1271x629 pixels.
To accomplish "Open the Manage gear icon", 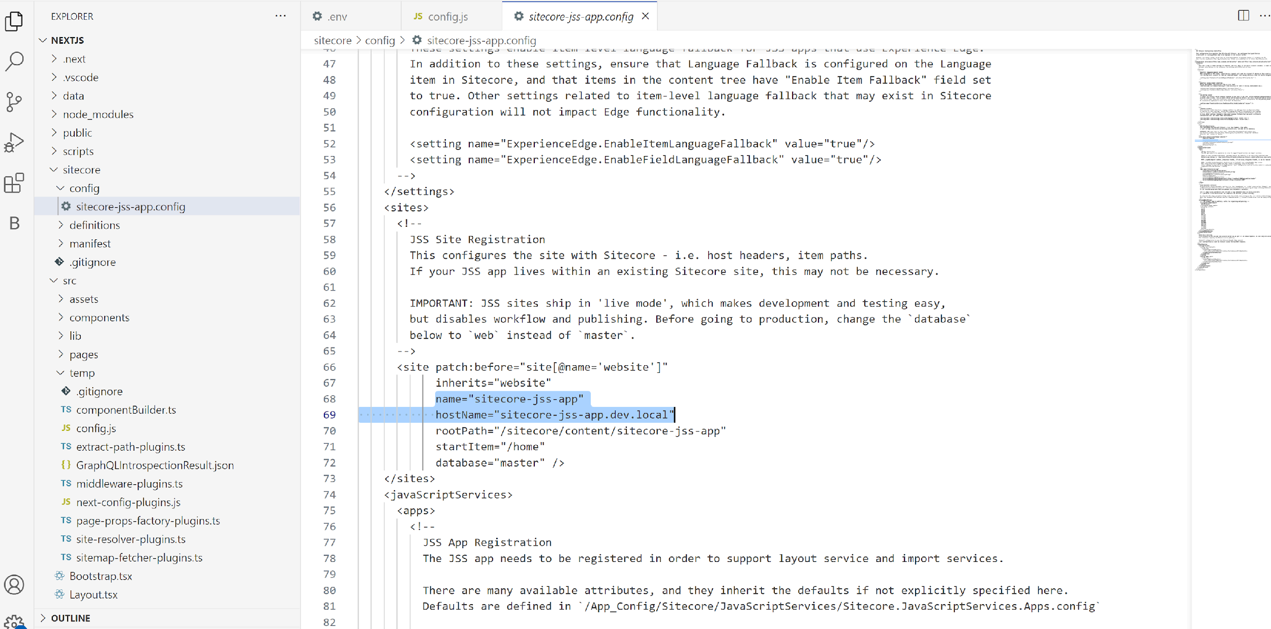I will (x=14, y=622).
